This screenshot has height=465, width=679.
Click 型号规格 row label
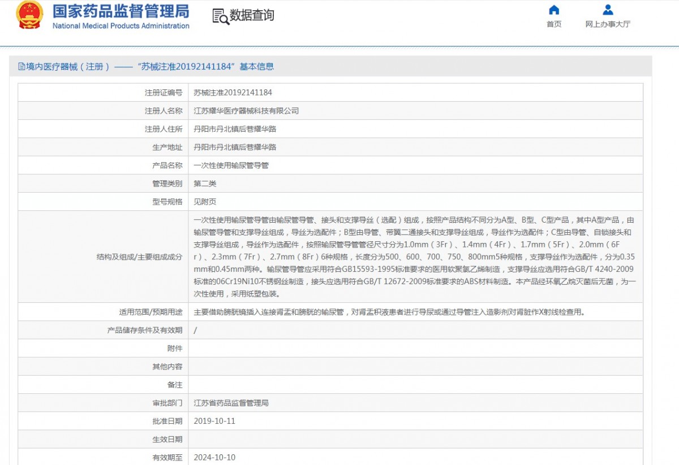coord(167,202)
